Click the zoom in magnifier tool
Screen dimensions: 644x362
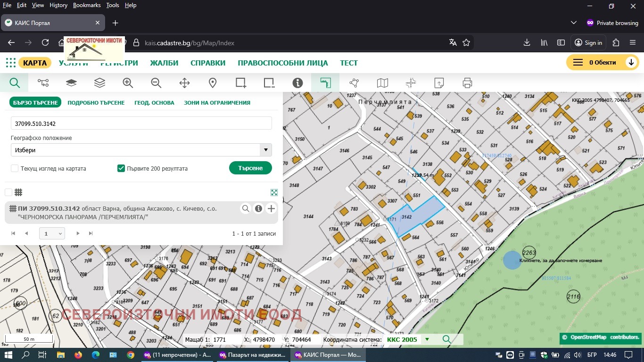coord(128,83)
